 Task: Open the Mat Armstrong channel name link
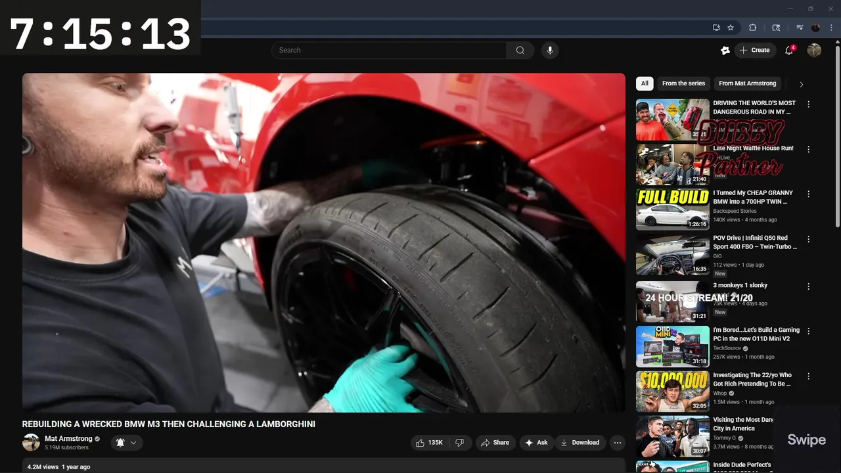(x=68, y=439)
